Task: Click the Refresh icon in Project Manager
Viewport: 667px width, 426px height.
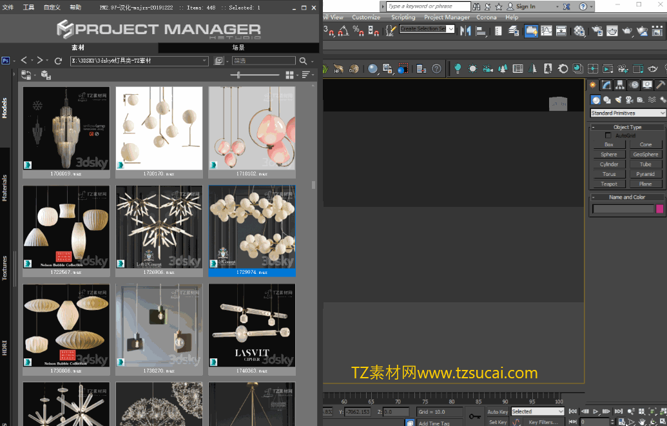Action: [x=58, y=61]
